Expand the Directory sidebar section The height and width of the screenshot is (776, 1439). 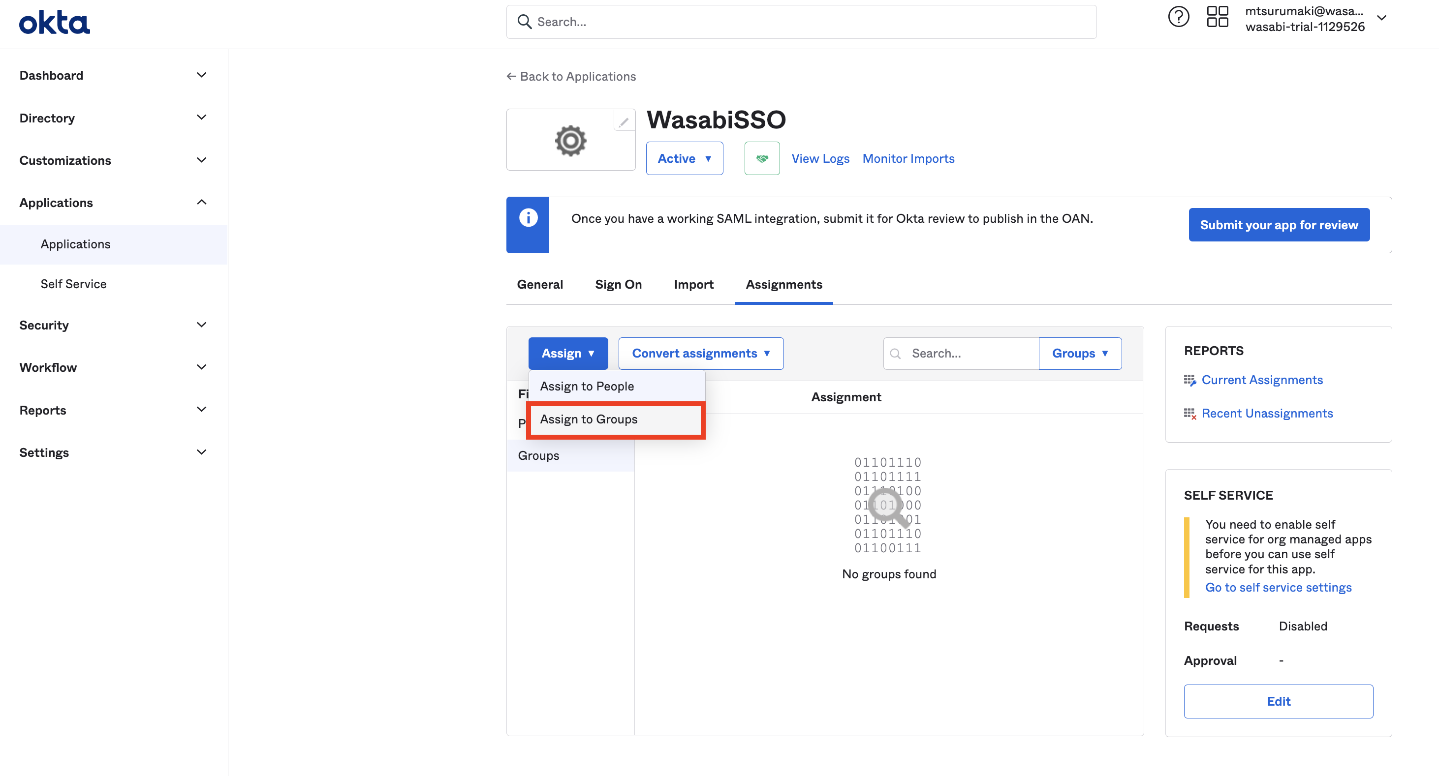(x=202, y=117)
